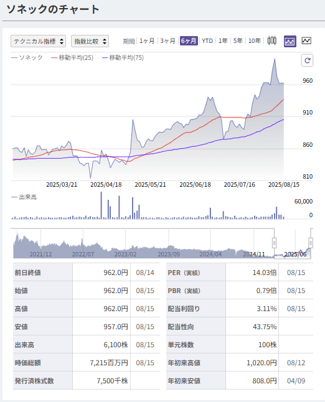Switch to line chart view icon
Screen dimensions: 325x402
[306, 41]
